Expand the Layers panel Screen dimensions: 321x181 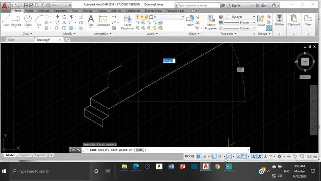tap(152, 34)
